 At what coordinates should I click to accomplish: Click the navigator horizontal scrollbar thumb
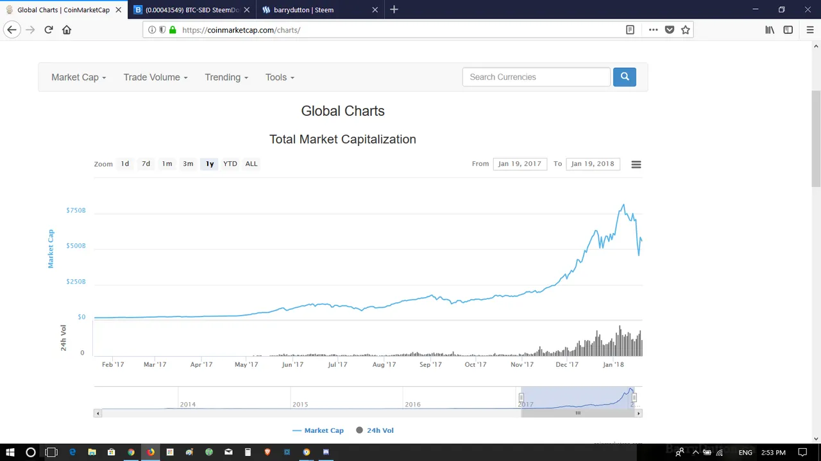[x=578, y=413]
